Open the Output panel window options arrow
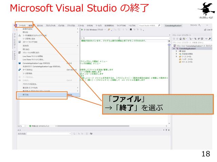 point(164,130)
